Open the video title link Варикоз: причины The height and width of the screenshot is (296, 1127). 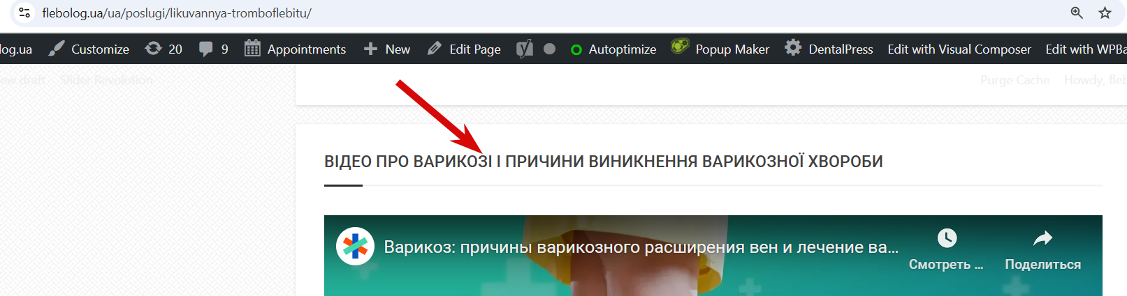point(641,247)
